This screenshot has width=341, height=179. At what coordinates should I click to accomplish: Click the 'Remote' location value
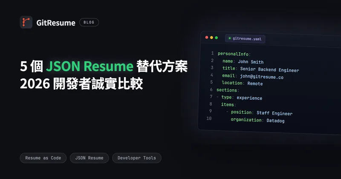(x=255, y=84)
